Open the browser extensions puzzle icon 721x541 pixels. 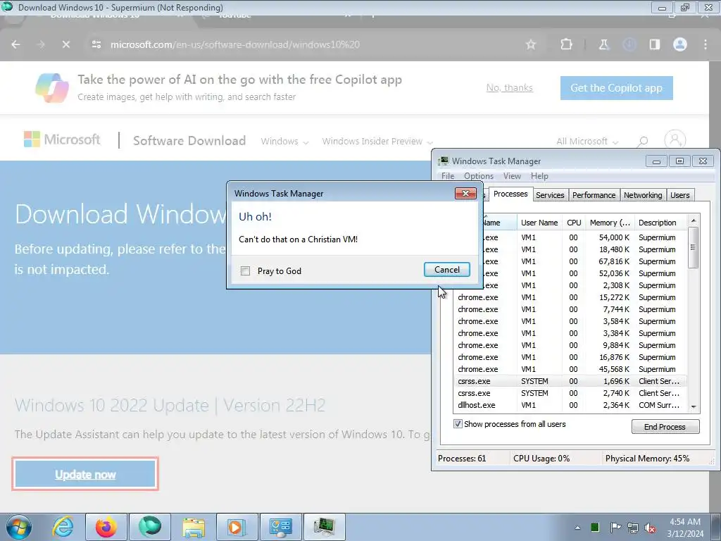567,44
